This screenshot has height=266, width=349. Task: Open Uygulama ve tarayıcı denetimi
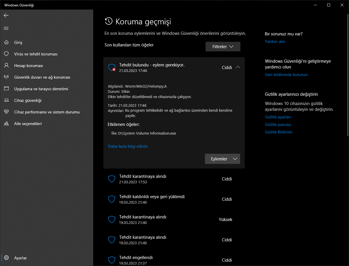[x=46, y=89]
